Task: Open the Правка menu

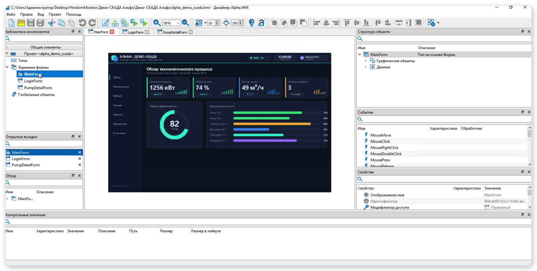Action: [26, 14]
